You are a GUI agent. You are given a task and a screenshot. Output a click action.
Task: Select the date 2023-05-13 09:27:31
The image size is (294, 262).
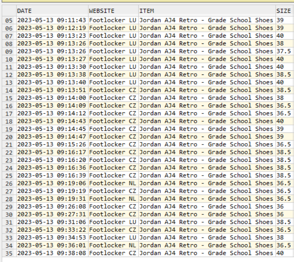[x=52, y=214]
